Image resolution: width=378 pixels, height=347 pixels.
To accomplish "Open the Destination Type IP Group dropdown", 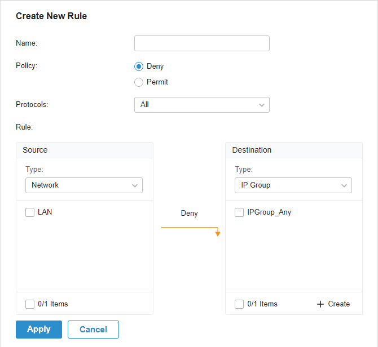I will (293, 185).
